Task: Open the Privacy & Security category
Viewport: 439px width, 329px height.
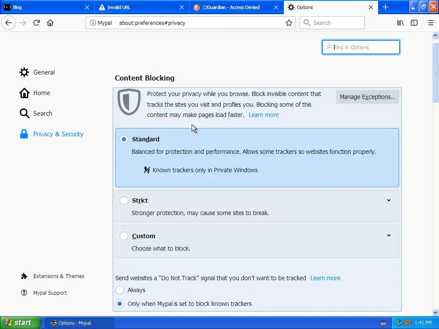Action: [58, 134]
